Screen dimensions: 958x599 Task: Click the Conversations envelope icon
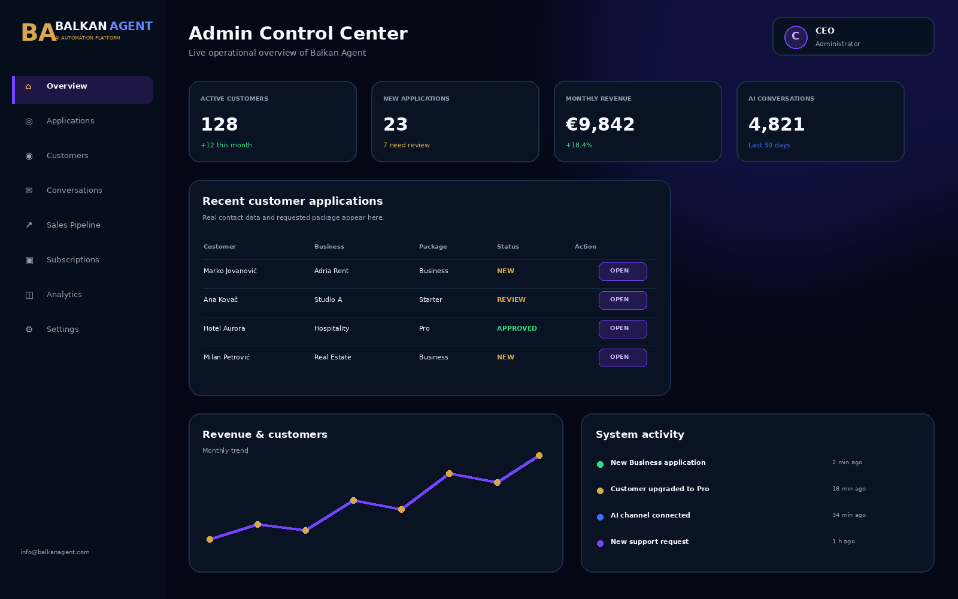tap(29, 190)
